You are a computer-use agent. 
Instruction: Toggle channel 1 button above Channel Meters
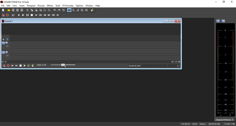pos(218,21)
